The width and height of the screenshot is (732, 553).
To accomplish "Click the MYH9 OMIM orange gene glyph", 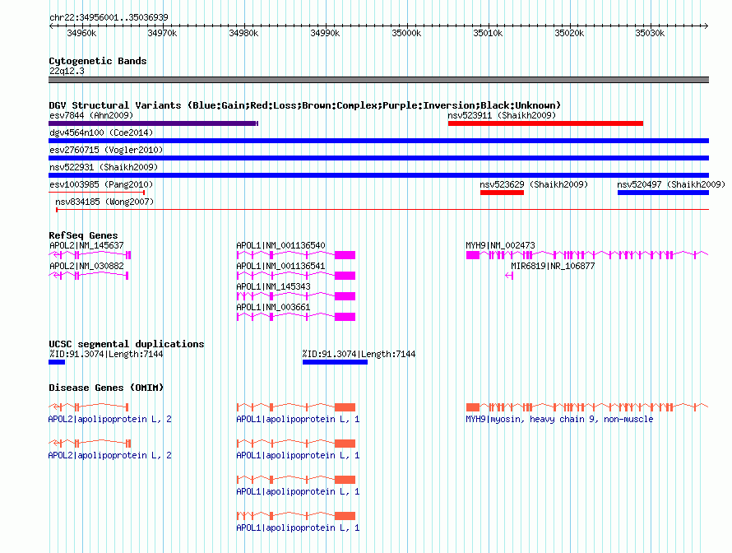I will (x=587, y=407).
